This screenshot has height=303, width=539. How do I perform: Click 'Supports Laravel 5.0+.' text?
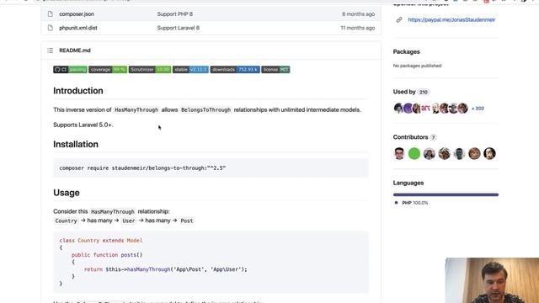(83, 125)
